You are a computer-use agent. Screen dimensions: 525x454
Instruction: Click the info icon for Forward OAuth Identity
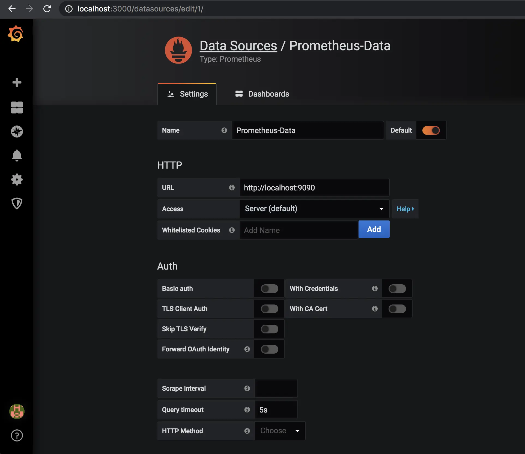(247, 349)
